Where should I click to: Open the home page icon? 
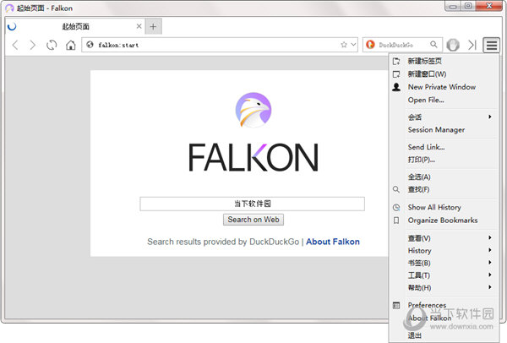70,45
